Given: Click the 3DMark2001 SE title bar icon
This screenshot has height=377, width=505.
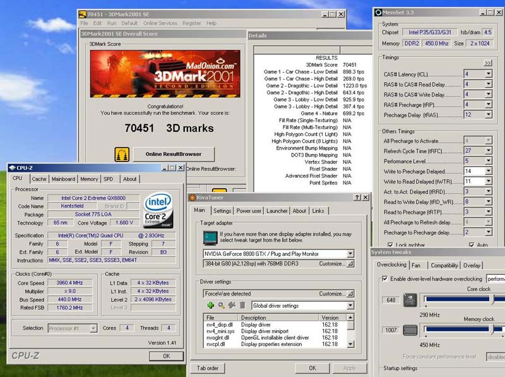Looking at the screenshot, I should click(x=83, y=14).
